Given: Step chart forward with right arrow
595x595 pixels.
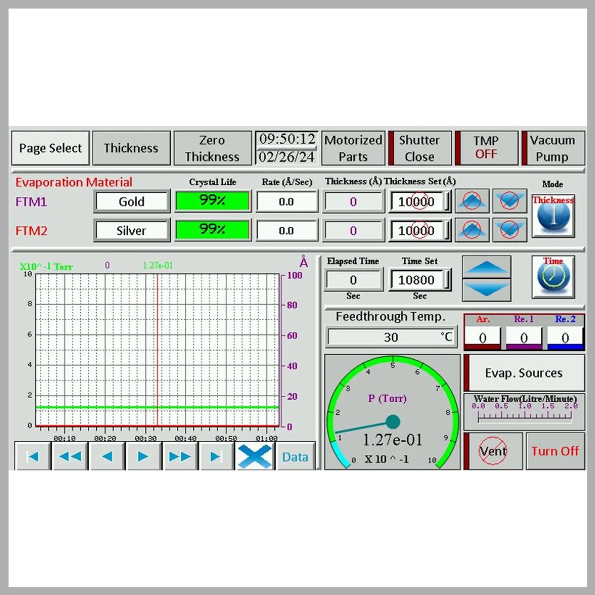Looking at the screenshot, I should click(x=143, y=456).
